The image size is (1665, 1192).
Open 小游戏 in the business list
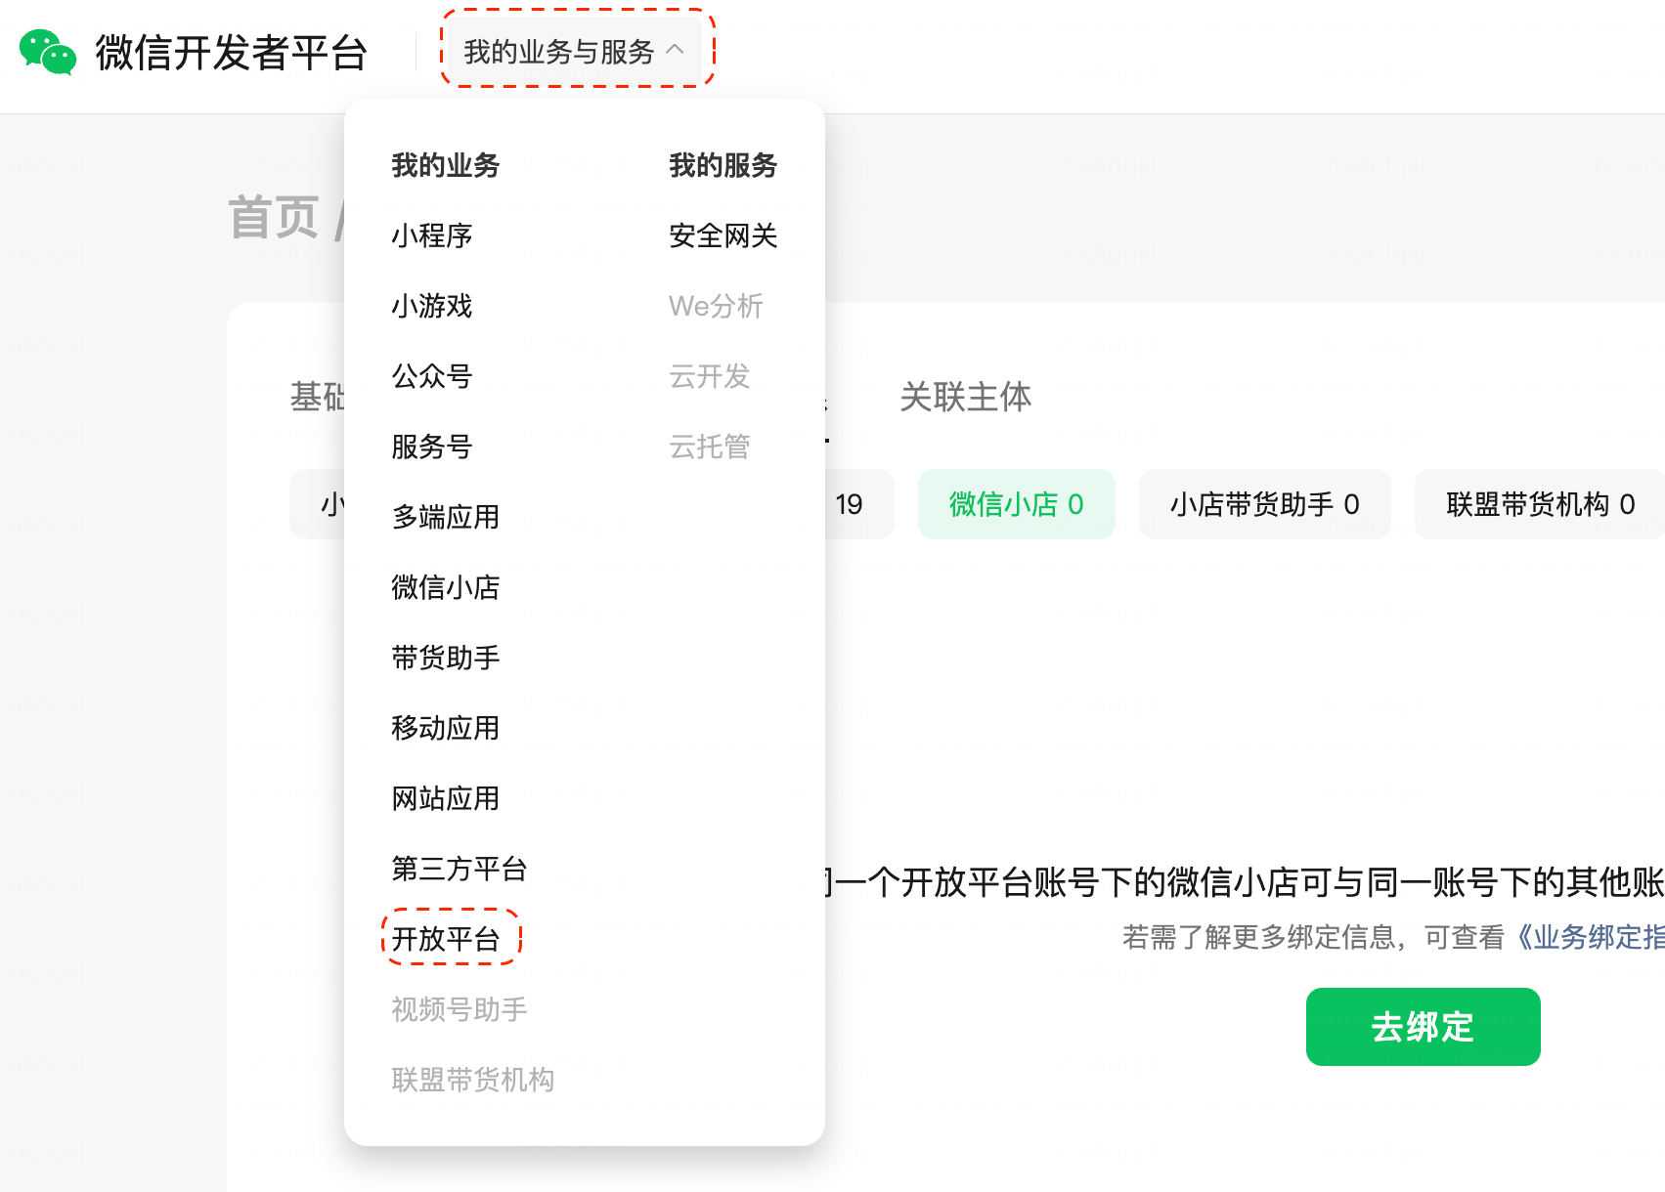431,306
